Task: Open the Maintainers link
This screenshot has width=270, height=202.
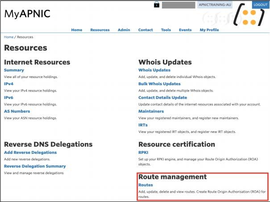Action: (x=151, y=111)
